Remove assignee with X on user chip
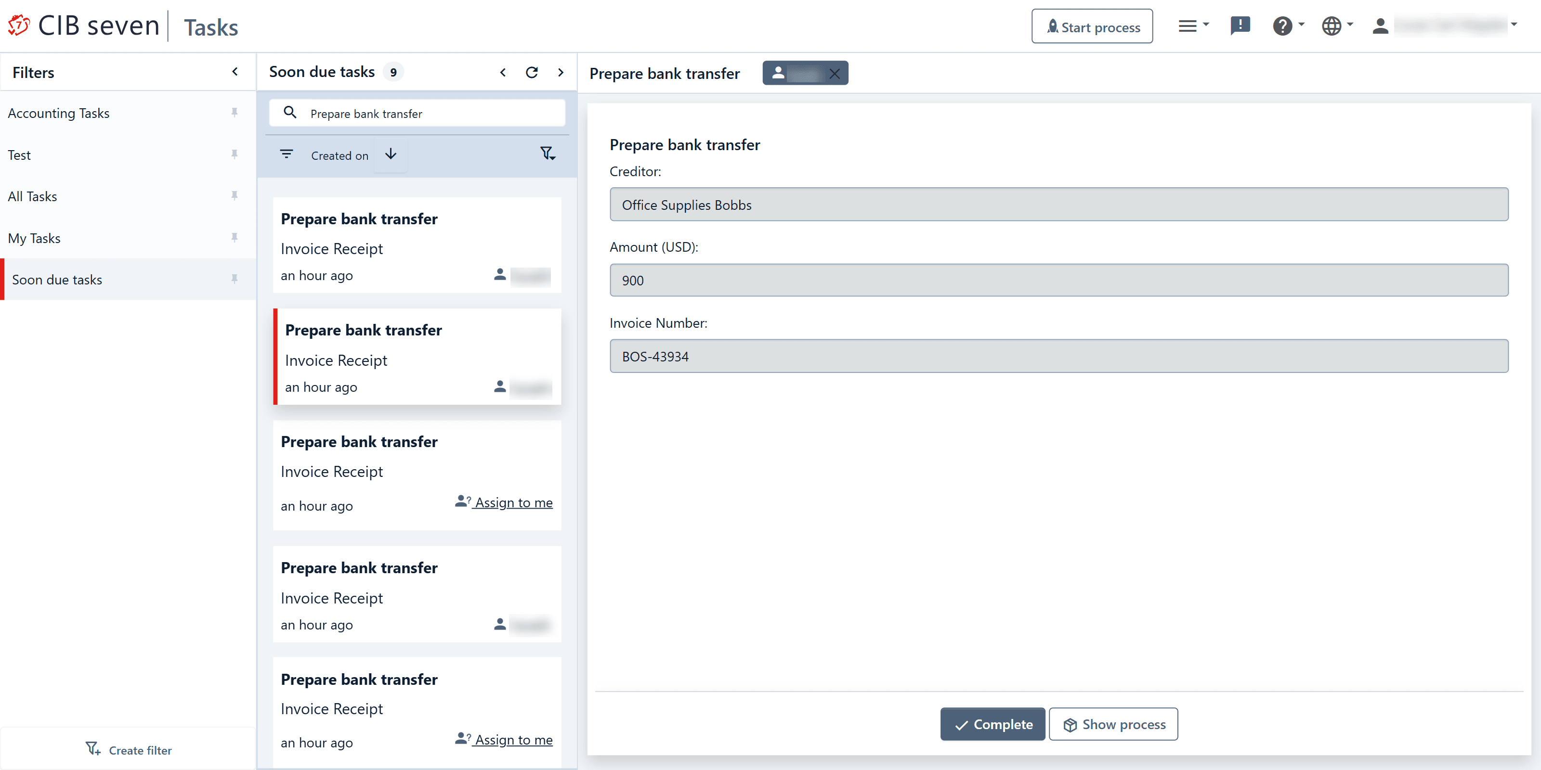This screenshot has height=770, width=1541. [x=835, y=74]
